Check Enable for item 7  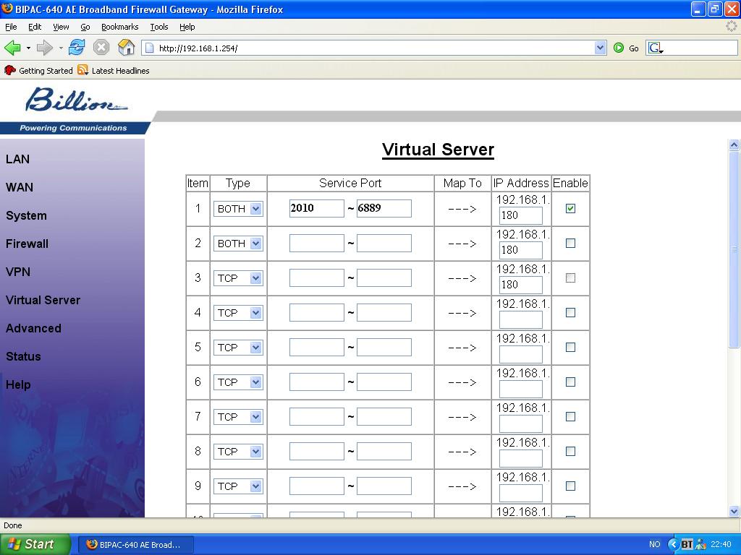click(570, 417)
